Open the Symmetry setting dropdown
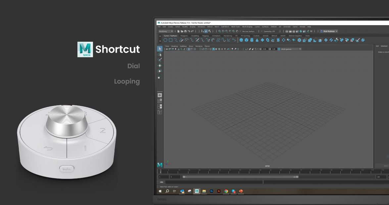389x205 pixels. 271,31
